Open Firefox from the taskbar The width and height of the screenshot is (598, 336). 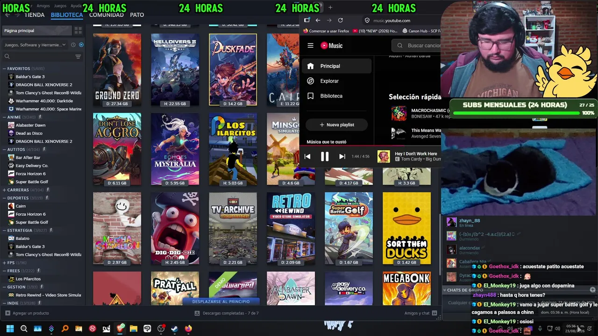click(188, 329)
